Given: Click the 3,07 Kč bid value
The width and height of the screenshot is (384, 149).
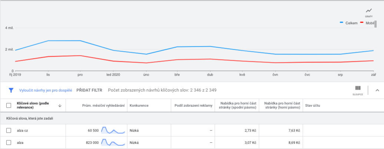Looking at the screenshot, I should tap(250, 143).
